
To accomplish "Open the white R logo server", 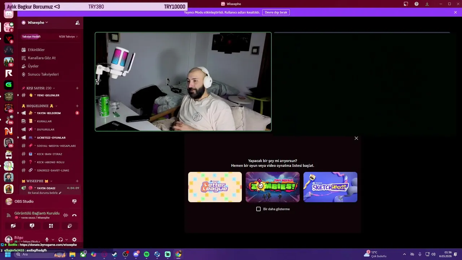I will pos(9,73).
